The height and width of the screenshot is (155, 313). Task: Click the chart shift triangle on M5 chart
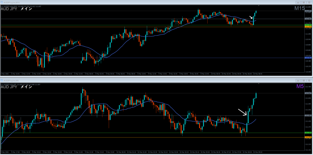(259, 83)
